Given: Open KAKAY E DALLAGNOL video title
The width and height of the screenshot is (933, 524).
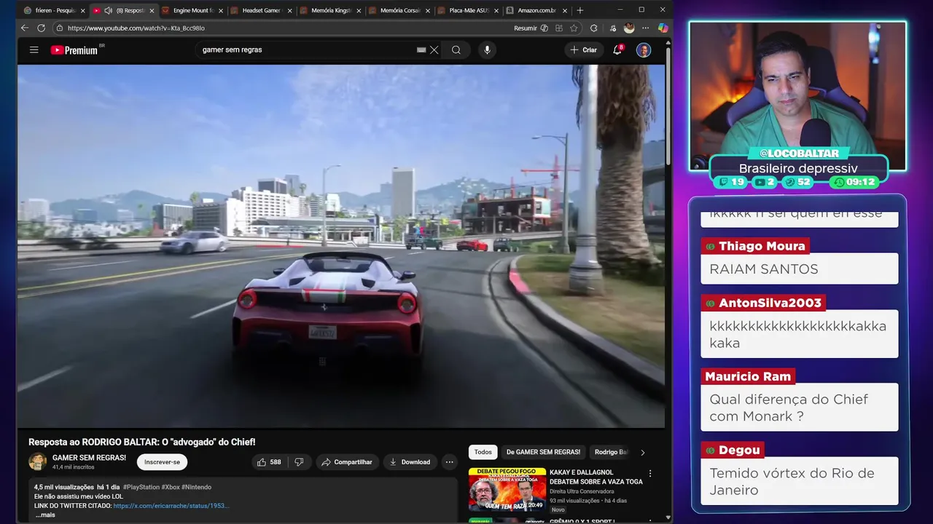Looking at the screenshot, I should (x=596, y=477).
